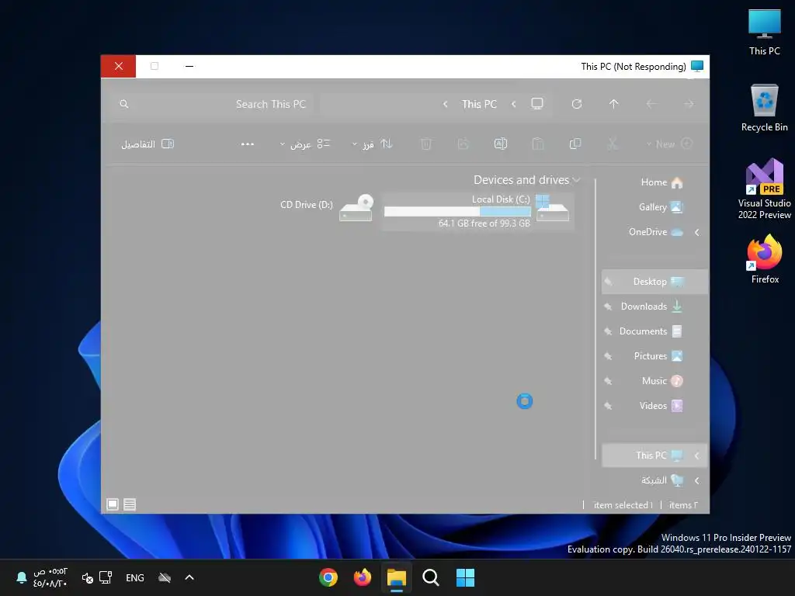This screenshot has width=795, height=596.
Task: Click the Share icon in toolbar
Action: [x=463, y=144]
